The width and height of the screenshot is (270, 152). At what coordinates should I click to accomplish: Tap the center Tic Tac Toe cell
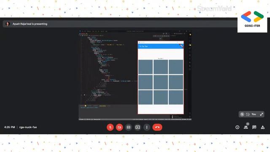(x=161, y=82)
